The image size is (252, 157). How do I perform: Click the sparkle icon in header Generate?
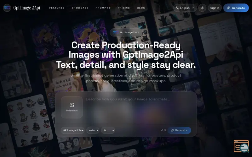tap(229, 8)
